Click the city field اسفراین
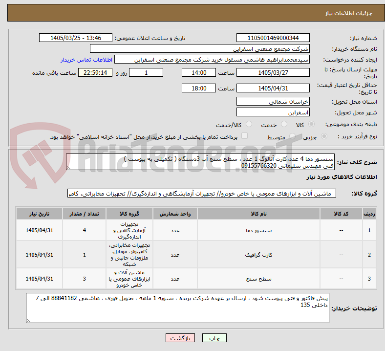Viewport: 385px width, 351px height. 273,112
